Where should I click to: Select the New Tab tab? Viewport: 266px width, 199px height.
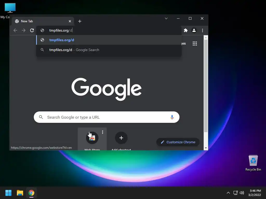[x=43, y=21]
